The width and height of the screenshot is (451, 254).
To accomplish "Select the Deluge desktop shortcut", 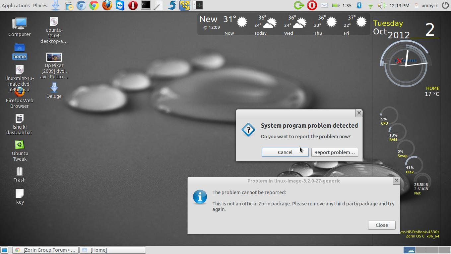I will pos(54,91).
